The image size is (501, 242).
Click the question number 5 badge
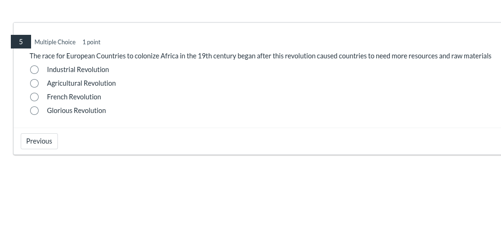coord(21,42)
